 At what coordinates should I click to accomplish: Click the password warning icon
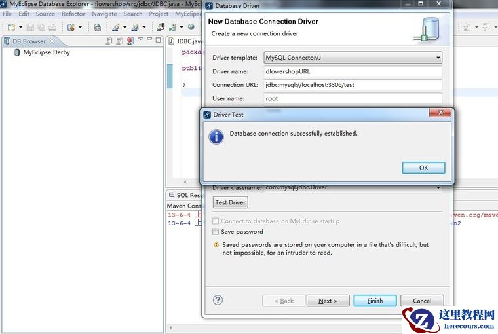coord(216,244)
